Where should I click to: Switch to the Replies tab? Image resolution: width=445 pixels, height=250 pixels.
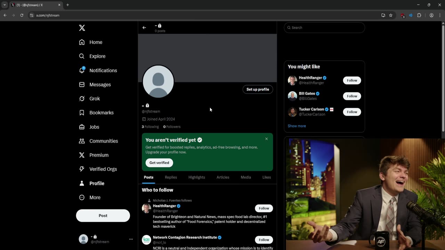pos(171,177)
